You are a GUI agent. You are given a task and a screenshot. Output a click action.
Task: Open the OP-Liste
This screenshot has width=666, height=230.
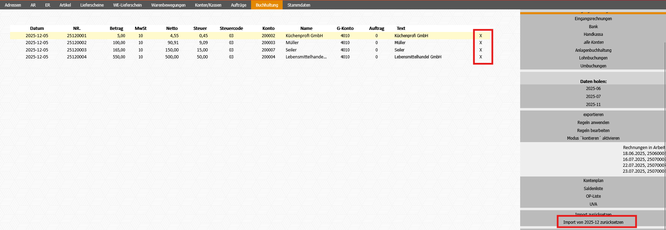tap(593, 196)
